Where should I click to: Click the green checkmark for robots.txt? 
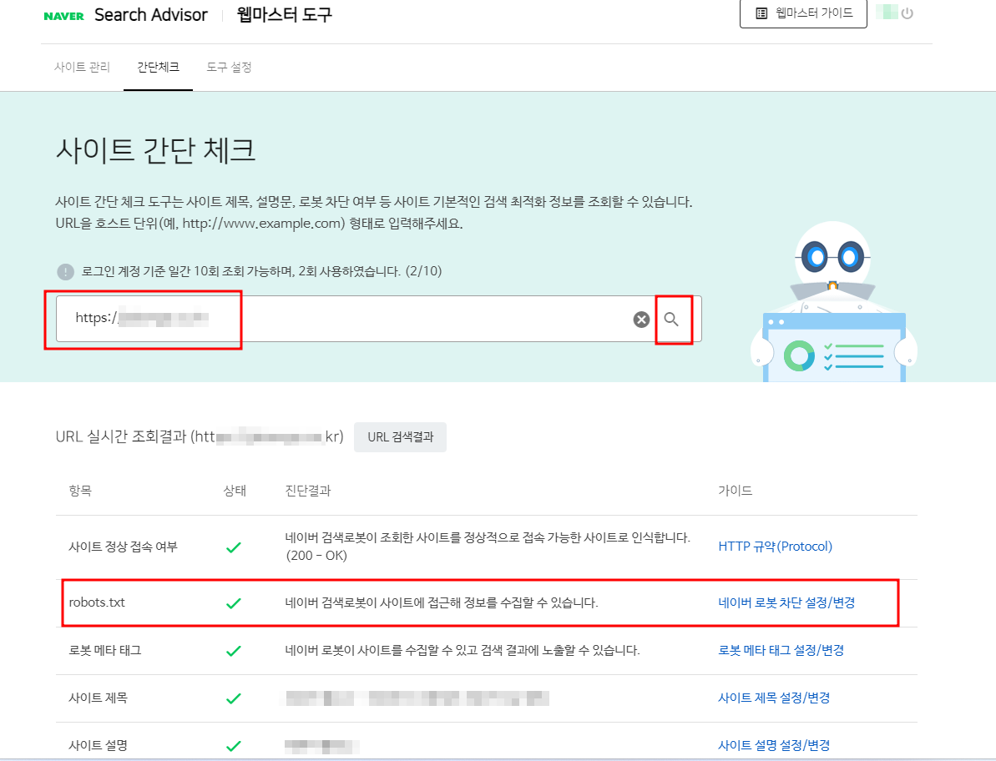coord(235,603)
